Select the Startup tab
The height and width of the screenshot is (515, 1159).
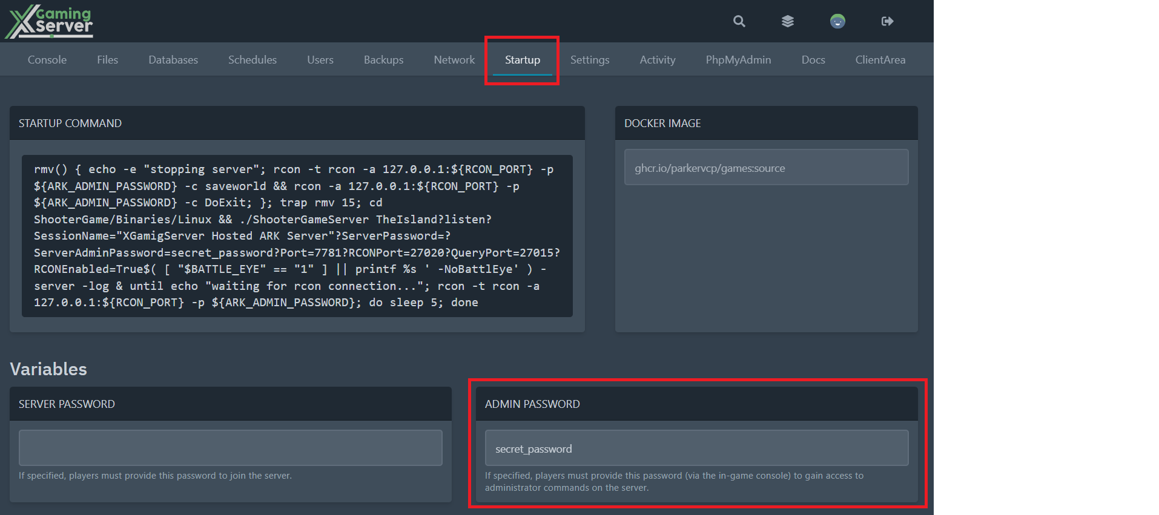point(522,60)
